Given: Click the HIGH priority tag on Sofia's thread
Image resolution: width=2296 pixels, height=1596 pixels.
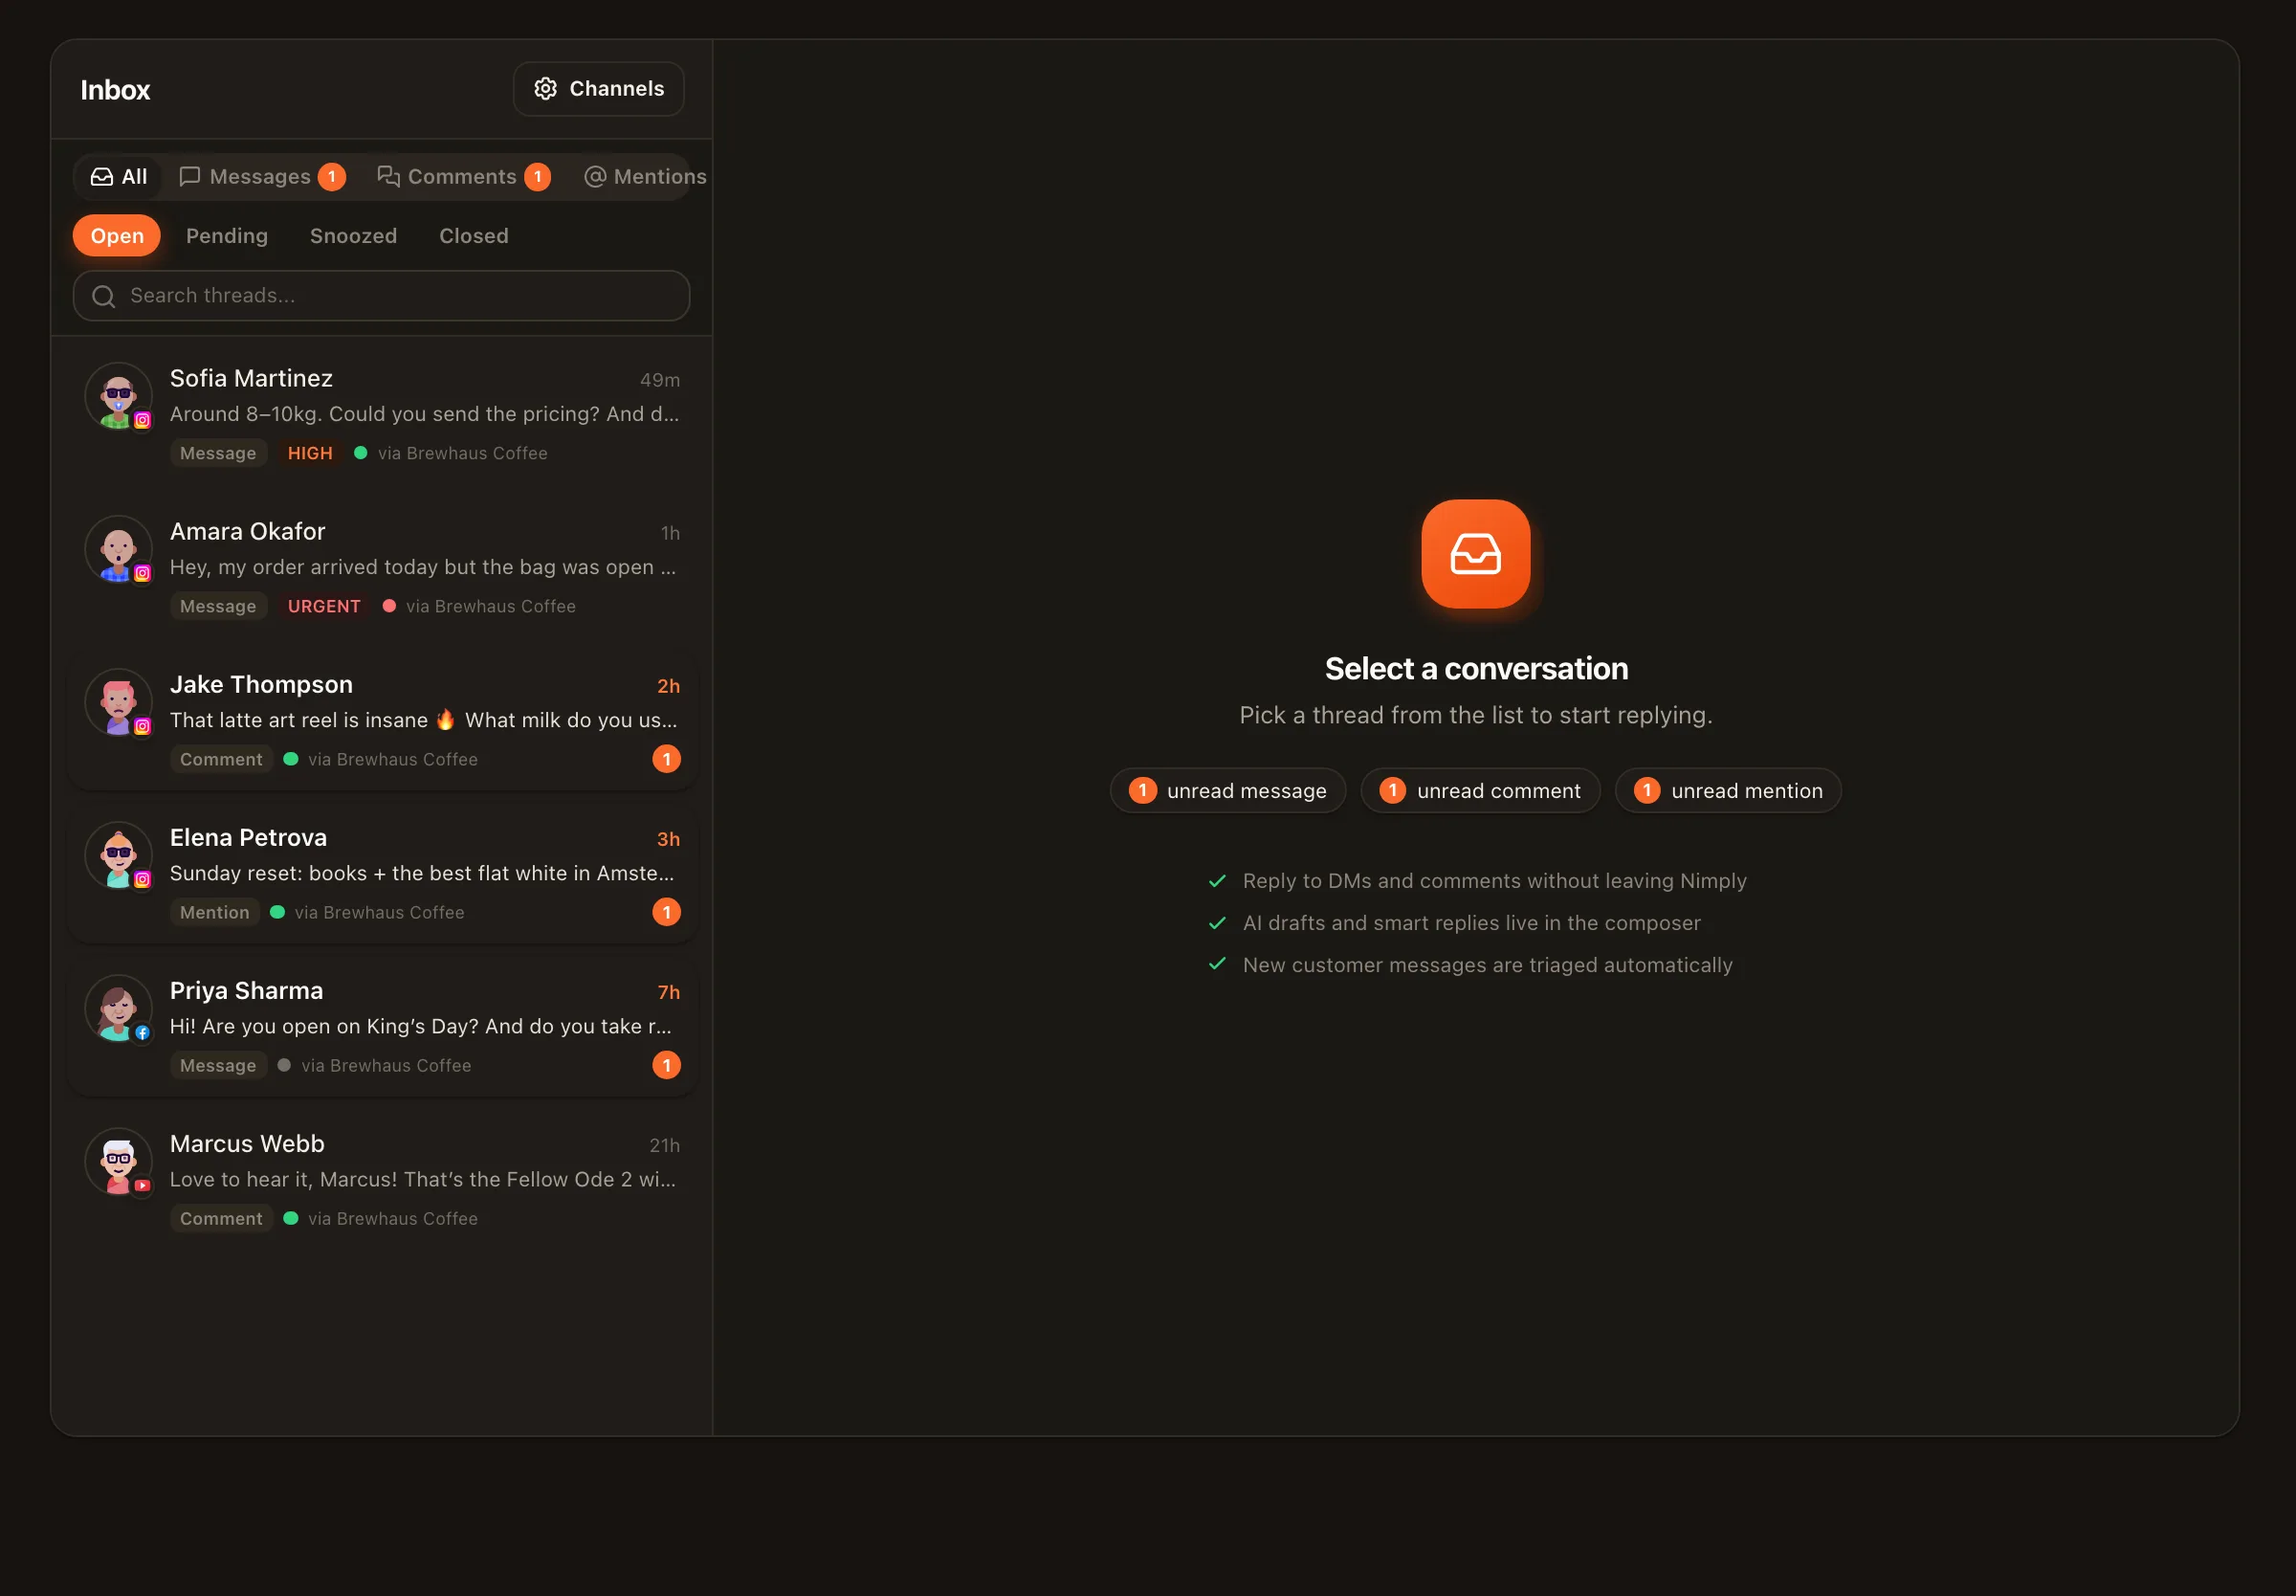Looking at the screenshot, I should (310, 454).
